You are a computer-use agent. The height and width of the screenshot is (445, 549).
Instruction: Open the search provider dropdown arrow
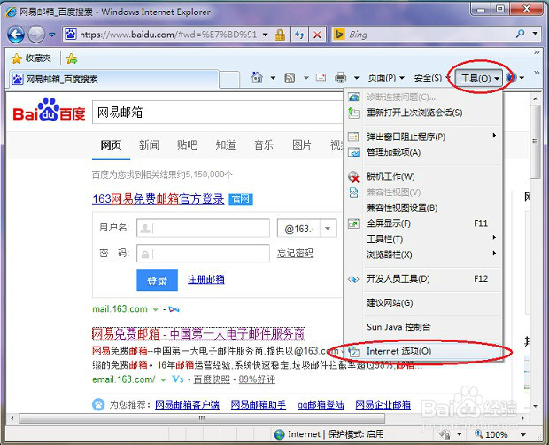(535, 34)
